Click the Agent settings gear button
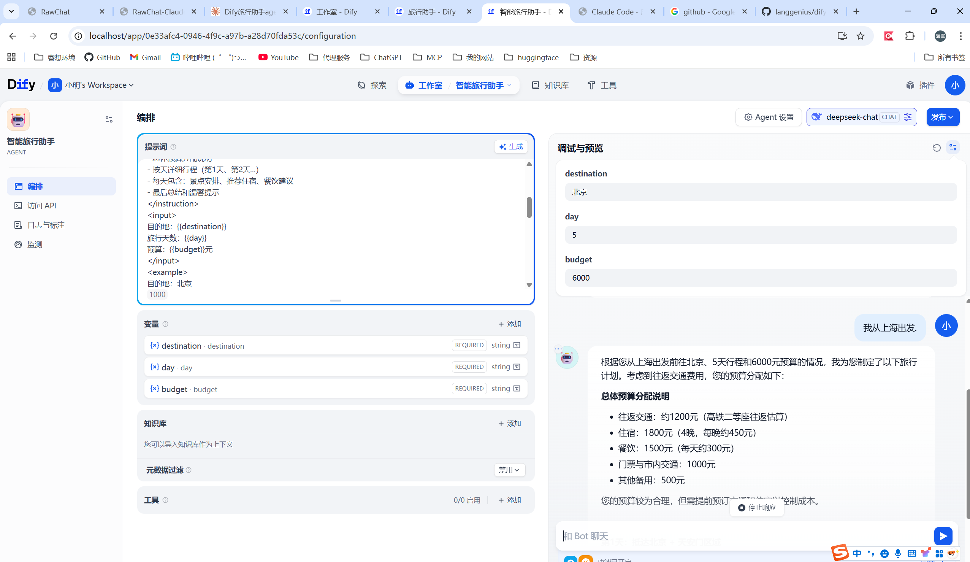 coord(769,117)
